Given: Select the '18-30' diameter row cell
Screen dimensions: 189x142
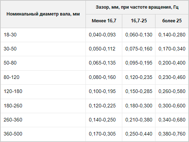Looking at the screenshot, I should click(x=43, y=35).
